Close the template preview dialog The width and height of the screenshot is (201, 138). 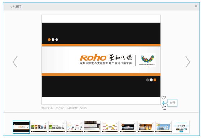pos(196,6)
